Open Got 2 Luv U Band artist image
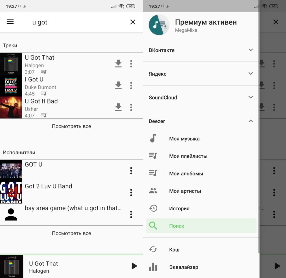This screenshot has width=286, height=278. click(11, 193)
